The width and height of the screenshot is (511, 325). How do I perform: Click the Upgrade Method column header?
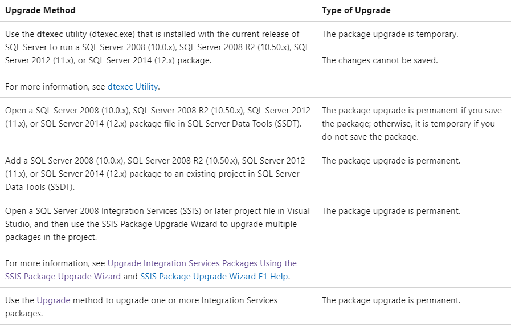[40, 10]
